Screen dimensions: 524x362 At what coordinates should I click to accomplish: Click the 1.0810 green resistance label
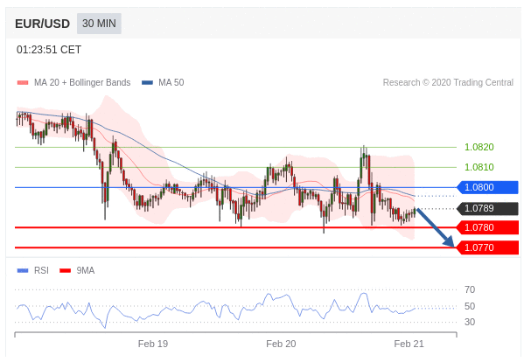tap(479, 167)
